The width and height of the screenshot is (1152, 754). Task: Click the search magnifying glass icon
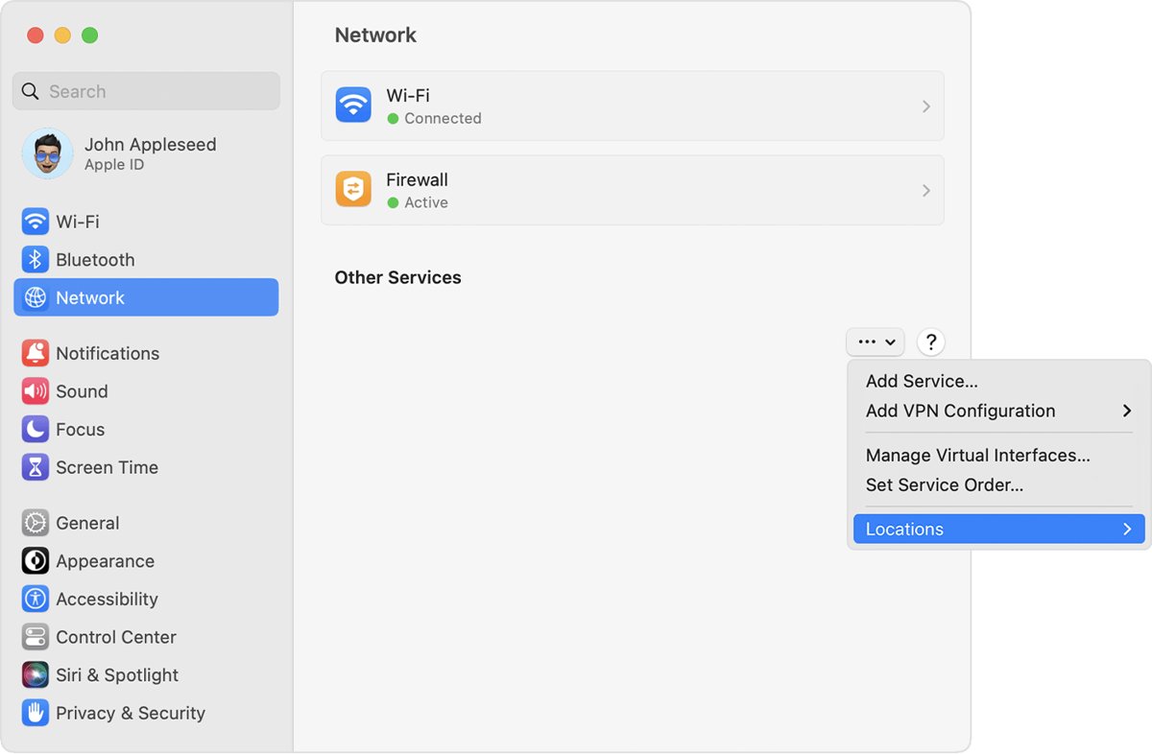coord(31,91)
